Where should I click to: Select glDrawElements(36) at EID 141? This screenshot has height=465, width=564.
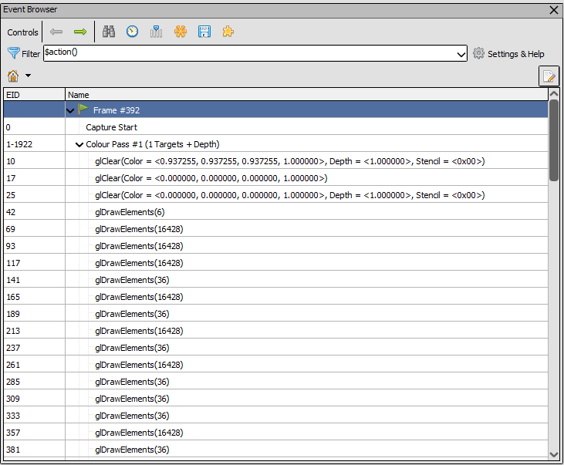point(275,280)
